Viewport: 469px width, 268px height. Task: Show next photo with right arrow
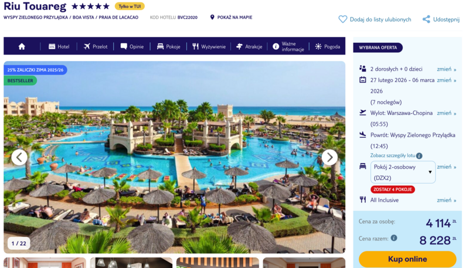tap(329, 157)
